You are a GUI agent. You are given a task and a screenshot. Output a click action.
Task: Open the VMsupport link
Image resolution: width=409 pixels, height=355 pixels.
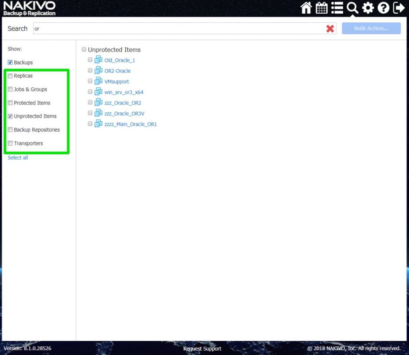(x=117, y=81)
